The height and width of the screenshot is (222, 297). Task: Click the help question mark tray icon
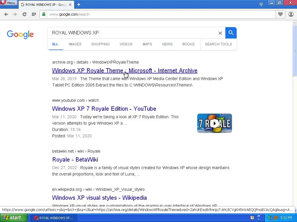(x=252, y=218)
